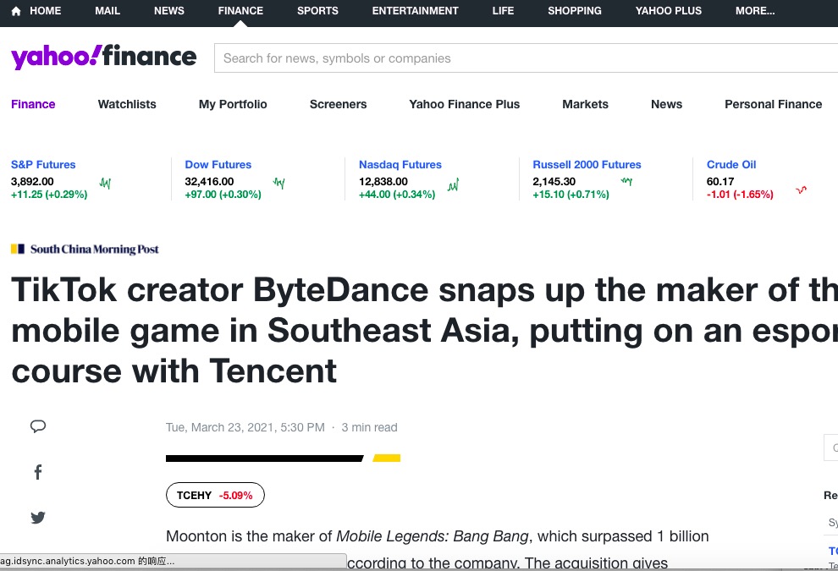The width and height of the screenshot is (838, 571).
Task: Click Nasdaq Futures price 12,838.00
Action: (x=383, y=182)
